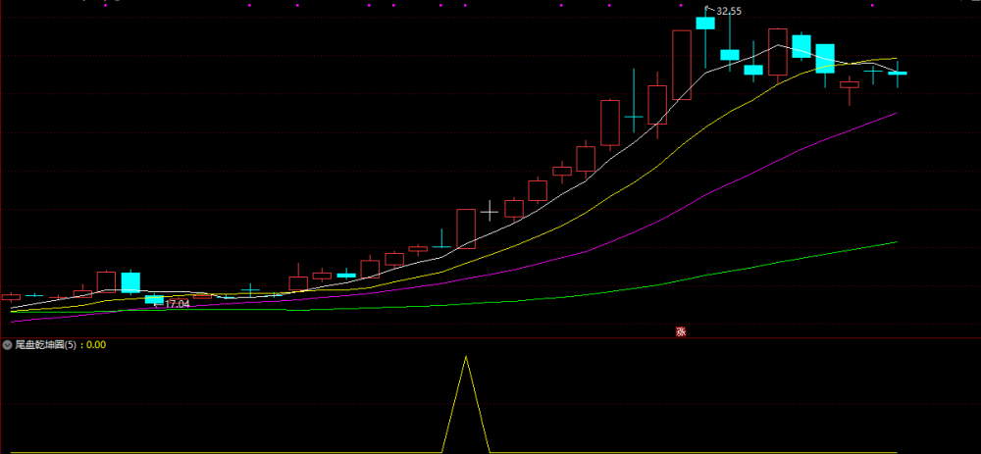981x454 pixels.
Task: Click the white doji cross candle
Action: [x=490, y=212]
